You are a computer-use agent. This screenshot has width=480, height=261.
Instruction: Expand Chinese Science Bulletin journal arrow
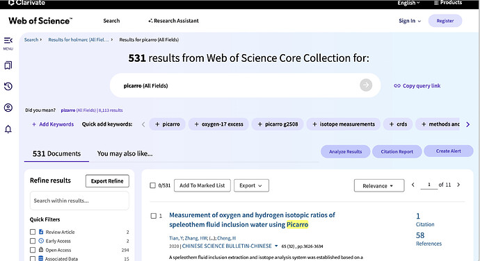pyautogui.click(x=276, y=246)
